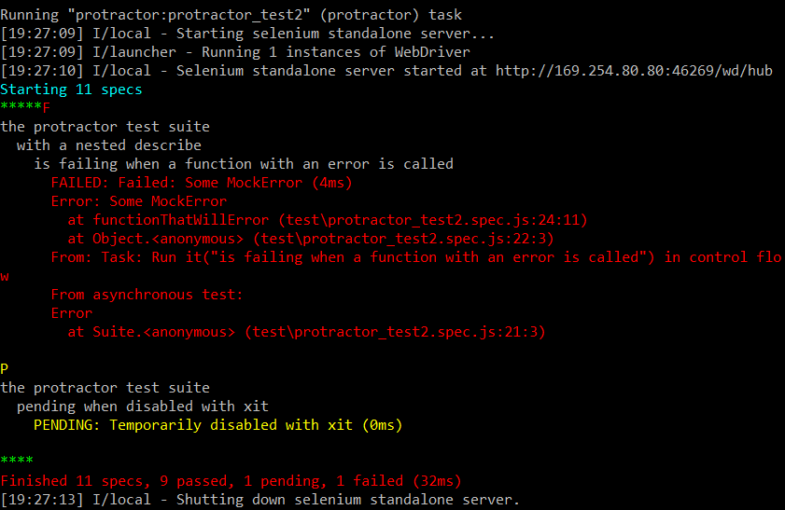Click "is failing when a function" spec title
This screenshot has width=785, height=510.
[244, 164]
